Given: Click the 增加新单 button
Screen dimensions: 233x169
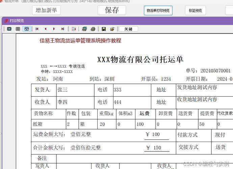Looking at the screenshot, I should 46,10.
